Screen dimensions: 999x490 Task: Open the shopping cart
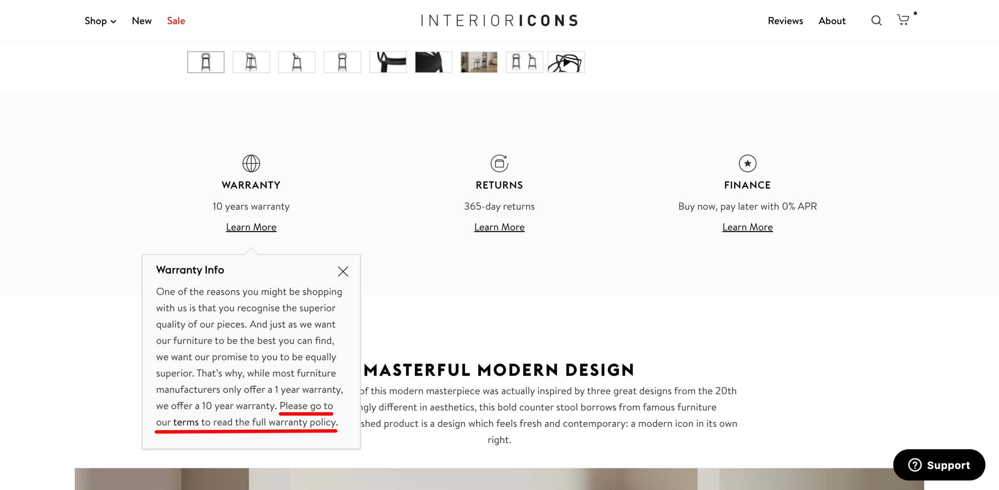(903, 20)
